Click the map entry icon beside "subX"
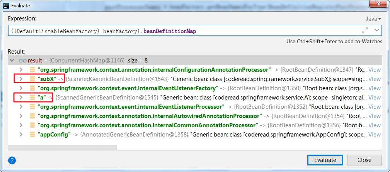This screenshot has width=390, height=172. pyautogui.click(x=32, y=79)
